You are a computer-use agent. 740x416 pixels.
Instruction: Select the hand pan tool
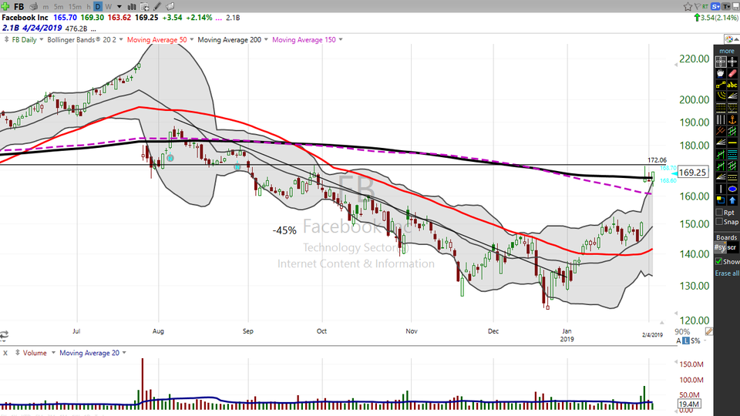(x=721, y=73)
